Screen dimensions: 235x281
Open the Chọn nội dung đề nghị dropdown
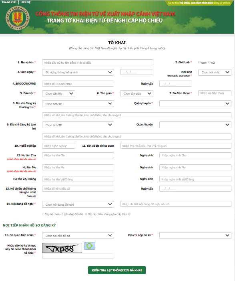[x=78, y=204]
